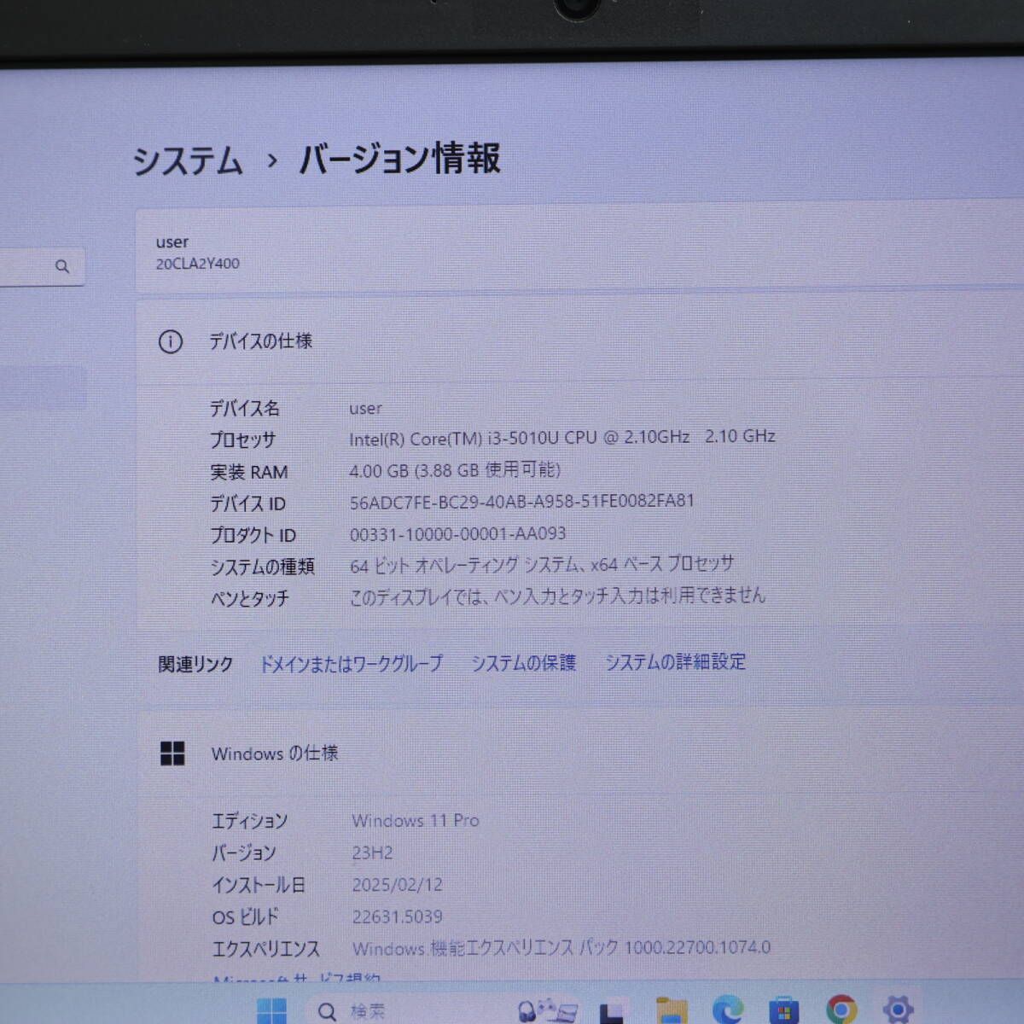Click the breadcrumb chevron after システム
1024x1024 pixels.
tap(271, 160)
